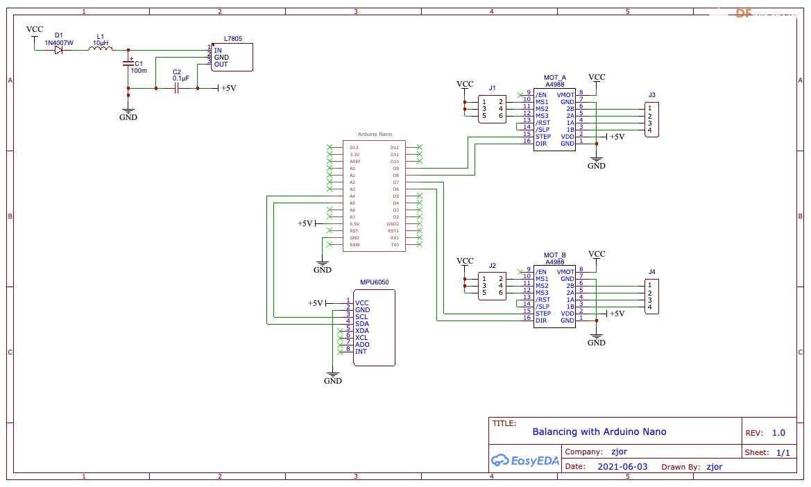Select the C1 polarized capacitor symbol
Image resolution: width=811 pixels, height=487 pixels.
coord(128,63)
